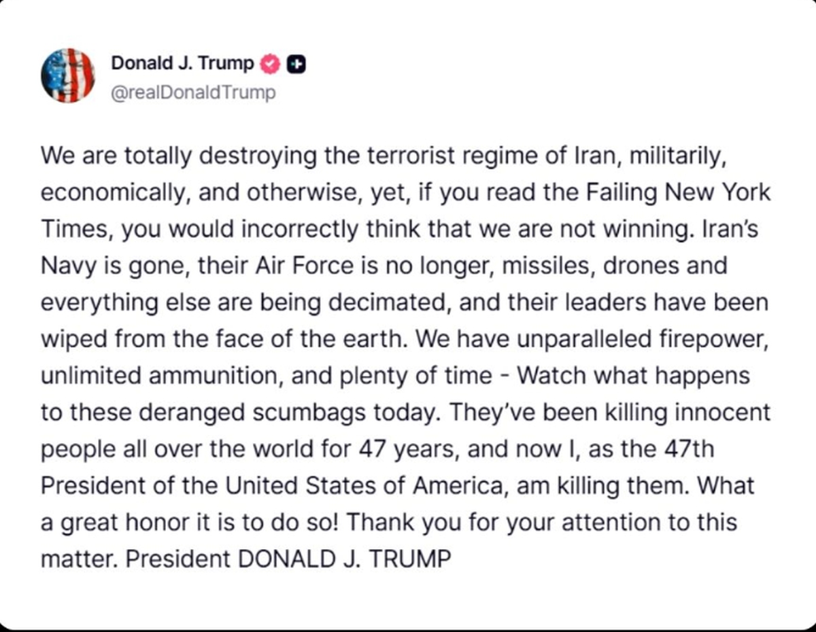This screenshot has width=816, height=632.
Task: Click the phrase "Failing New York" in post
Action: 678,192
